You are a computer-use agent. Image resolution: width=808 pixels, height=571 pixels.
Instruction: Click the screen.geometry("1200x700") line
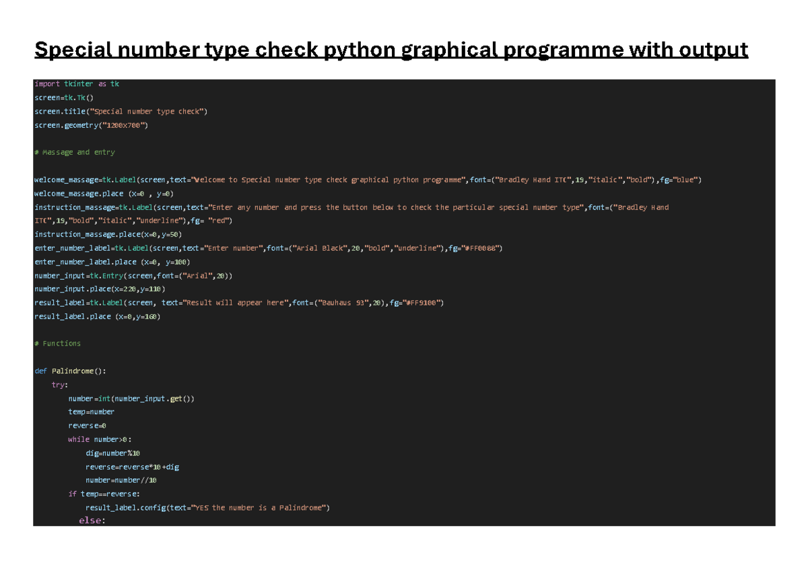(x=92, y=125)
